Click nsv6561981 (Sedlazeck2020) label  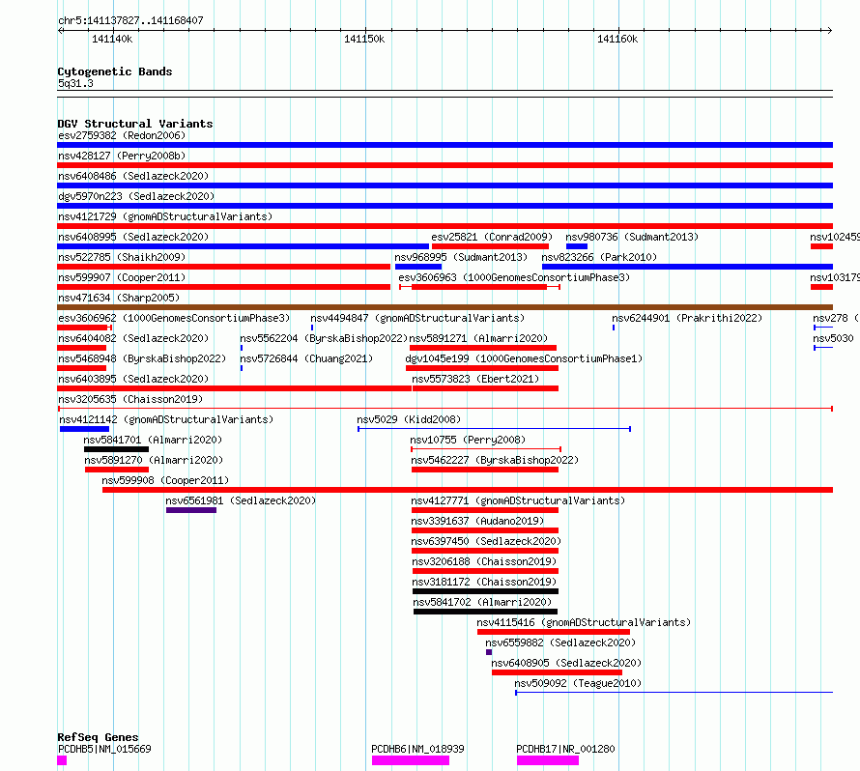(x=241, y=500)
